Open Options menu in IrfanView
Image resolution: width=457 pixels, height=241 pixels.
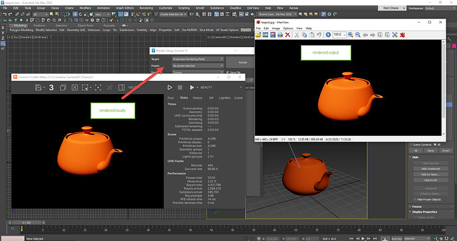(288, 28)
